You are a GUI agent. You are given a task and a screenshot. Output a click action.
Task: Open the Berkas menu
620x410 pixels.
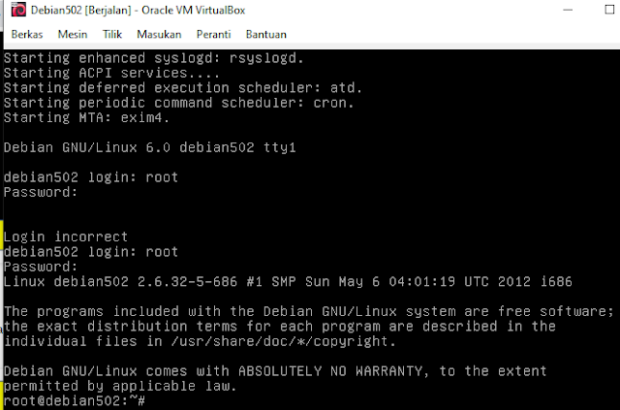tap(27, 35)
